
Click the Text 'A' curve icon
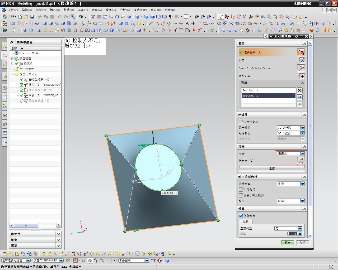pos(187,23)
